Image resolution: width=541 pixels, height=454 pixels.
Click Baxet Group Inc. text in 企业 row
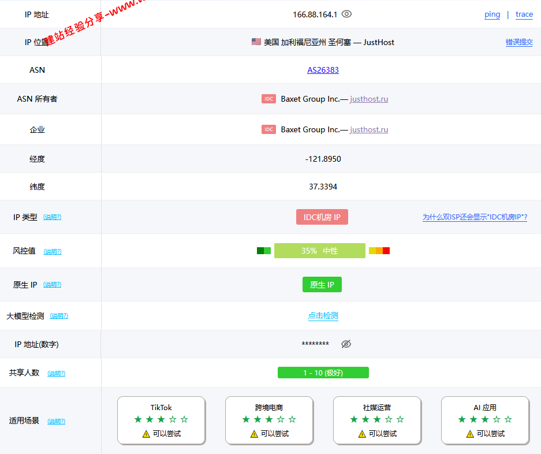pos(310,129)
